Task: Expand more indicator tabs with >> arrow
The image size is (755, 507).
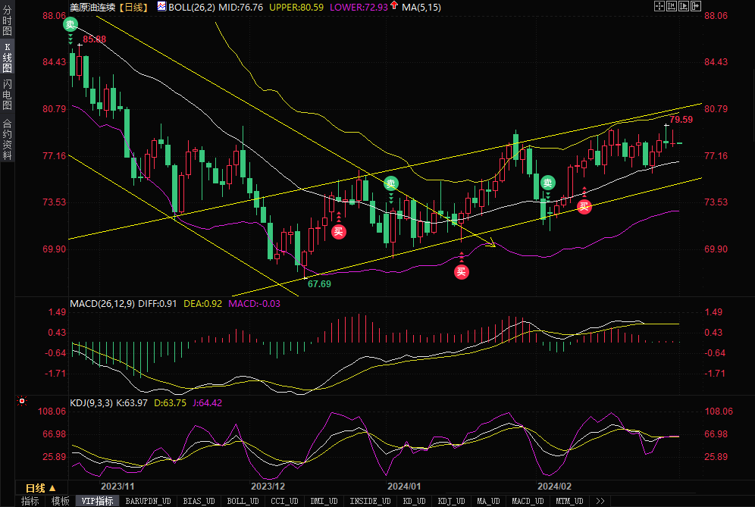Action: 600,501
